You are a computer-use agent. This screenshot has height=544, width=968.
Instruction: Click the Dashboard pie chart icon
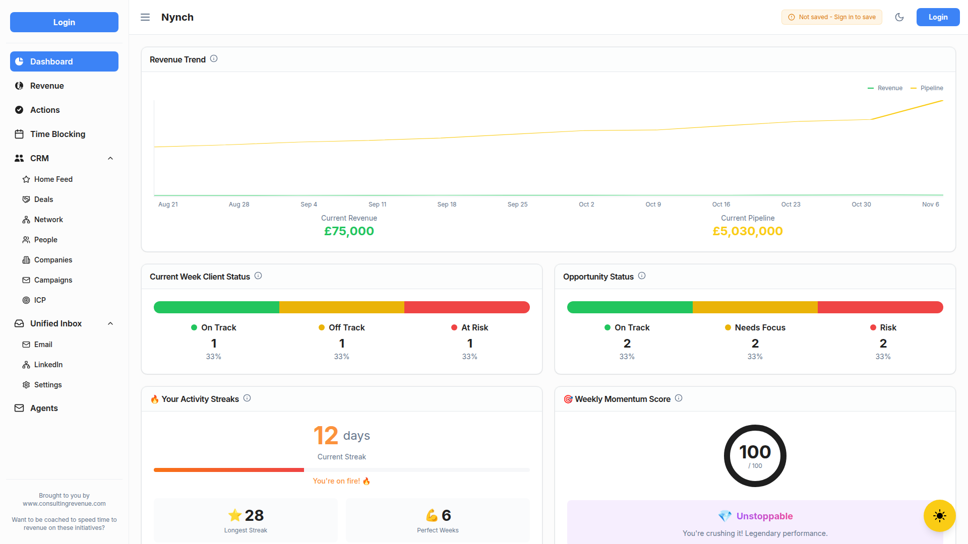(19, 61)
